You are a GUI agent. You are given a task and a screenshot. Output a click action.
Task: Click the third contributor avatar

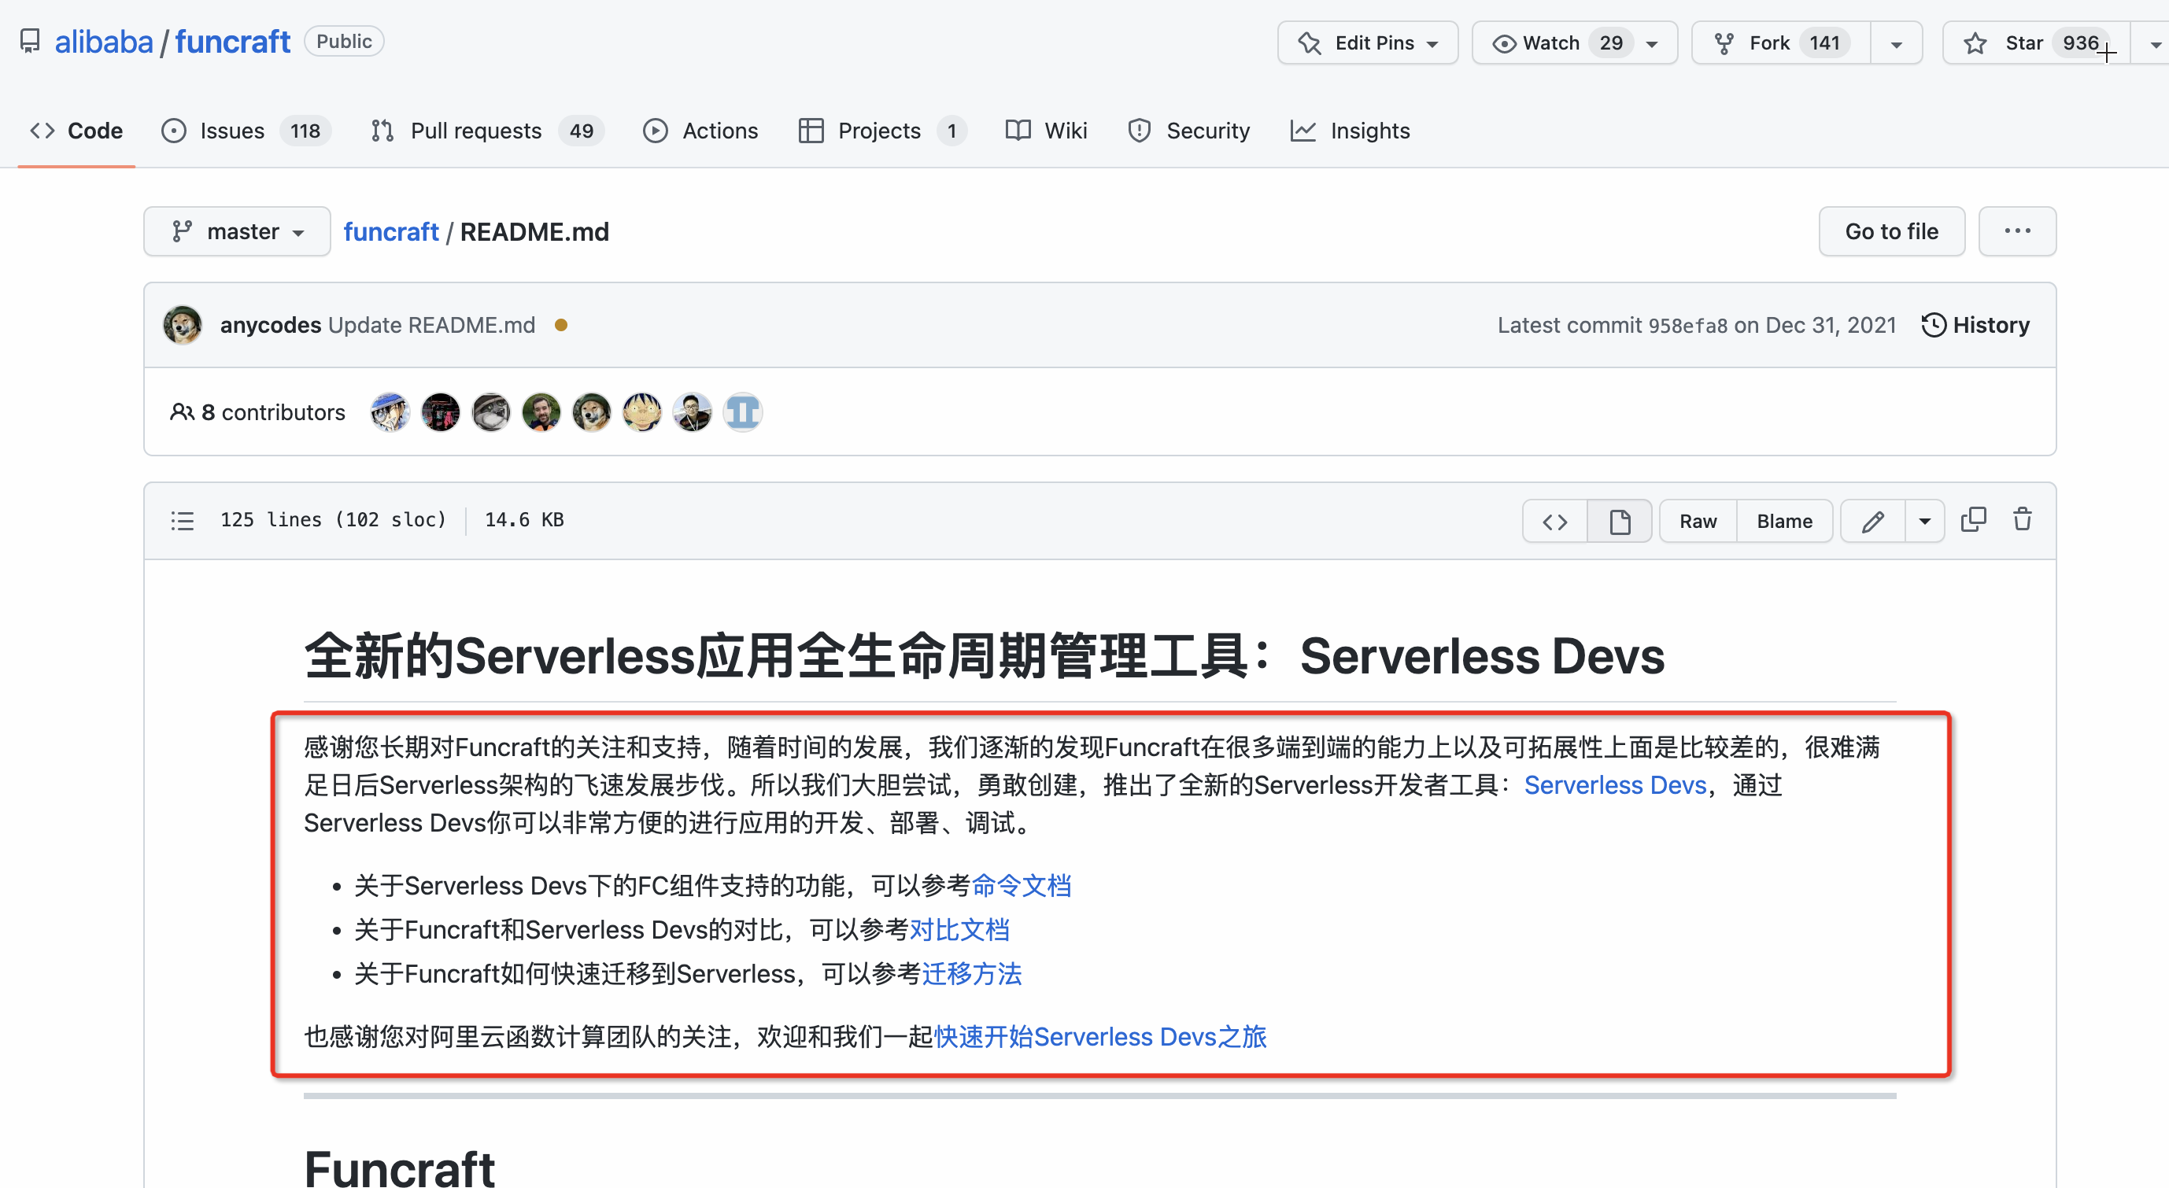click(491, 412)
